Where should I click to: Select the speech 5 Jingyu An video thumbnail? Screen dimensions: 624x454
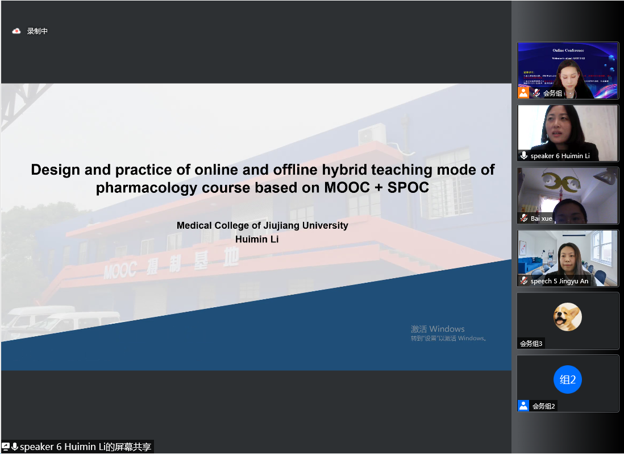[568, 258]
